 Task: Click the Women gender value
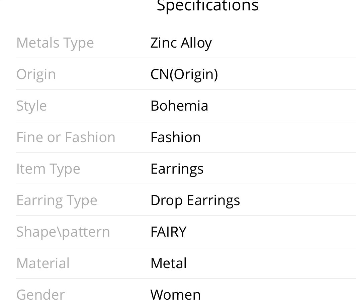click(176, 295)
